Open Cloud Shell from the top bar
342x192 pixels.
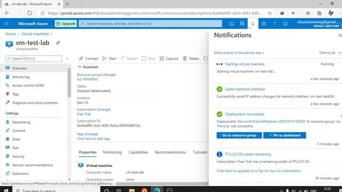231,23
